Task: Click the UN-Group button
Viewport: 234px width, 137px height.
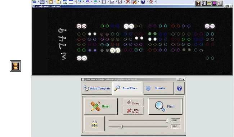Action: 133,111
